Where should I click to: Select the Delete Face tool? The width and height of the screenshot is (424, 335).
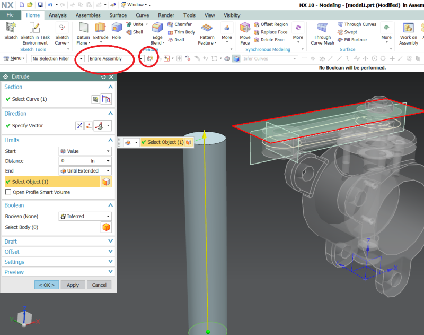point(269,39)
